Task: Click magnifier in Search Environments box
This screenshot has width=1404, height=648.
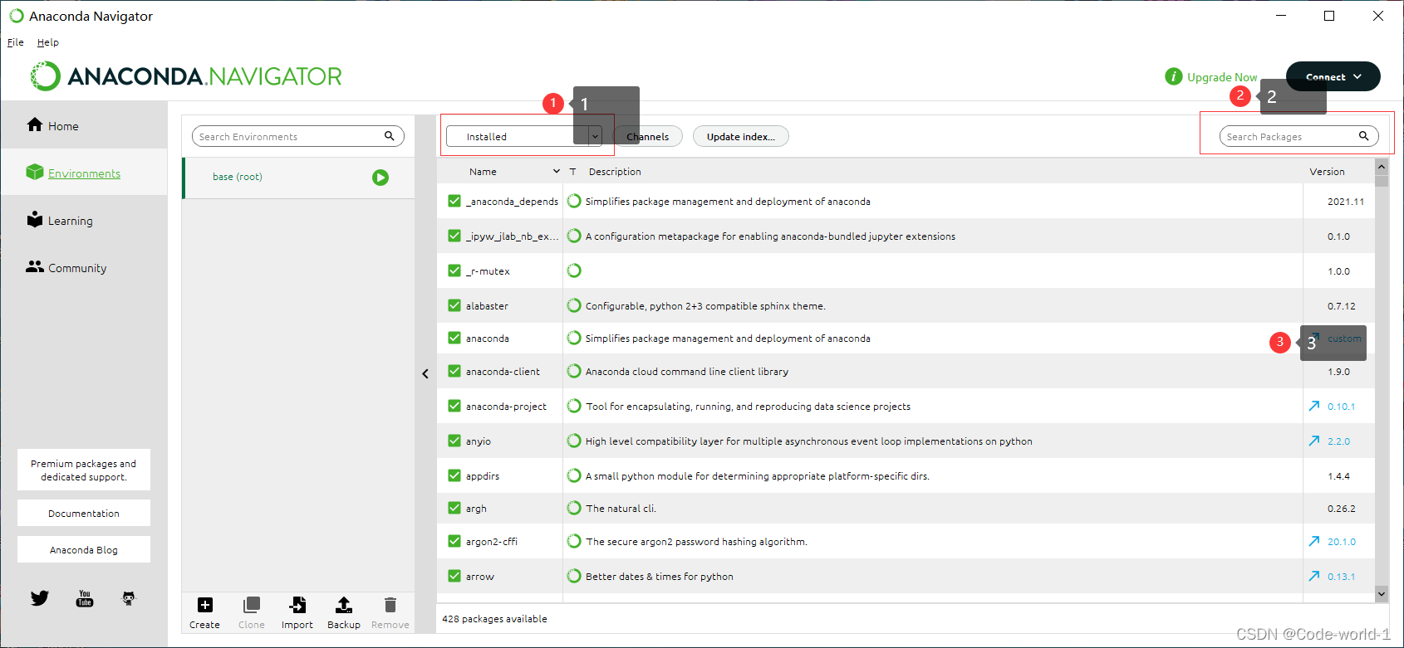Action: (389, 136)
